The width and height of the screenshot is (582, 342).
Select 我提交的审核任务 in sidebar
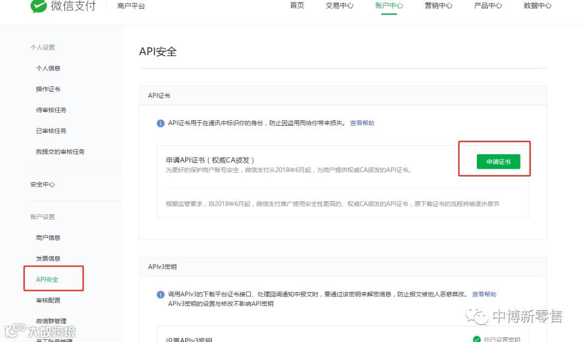[60, 151]
